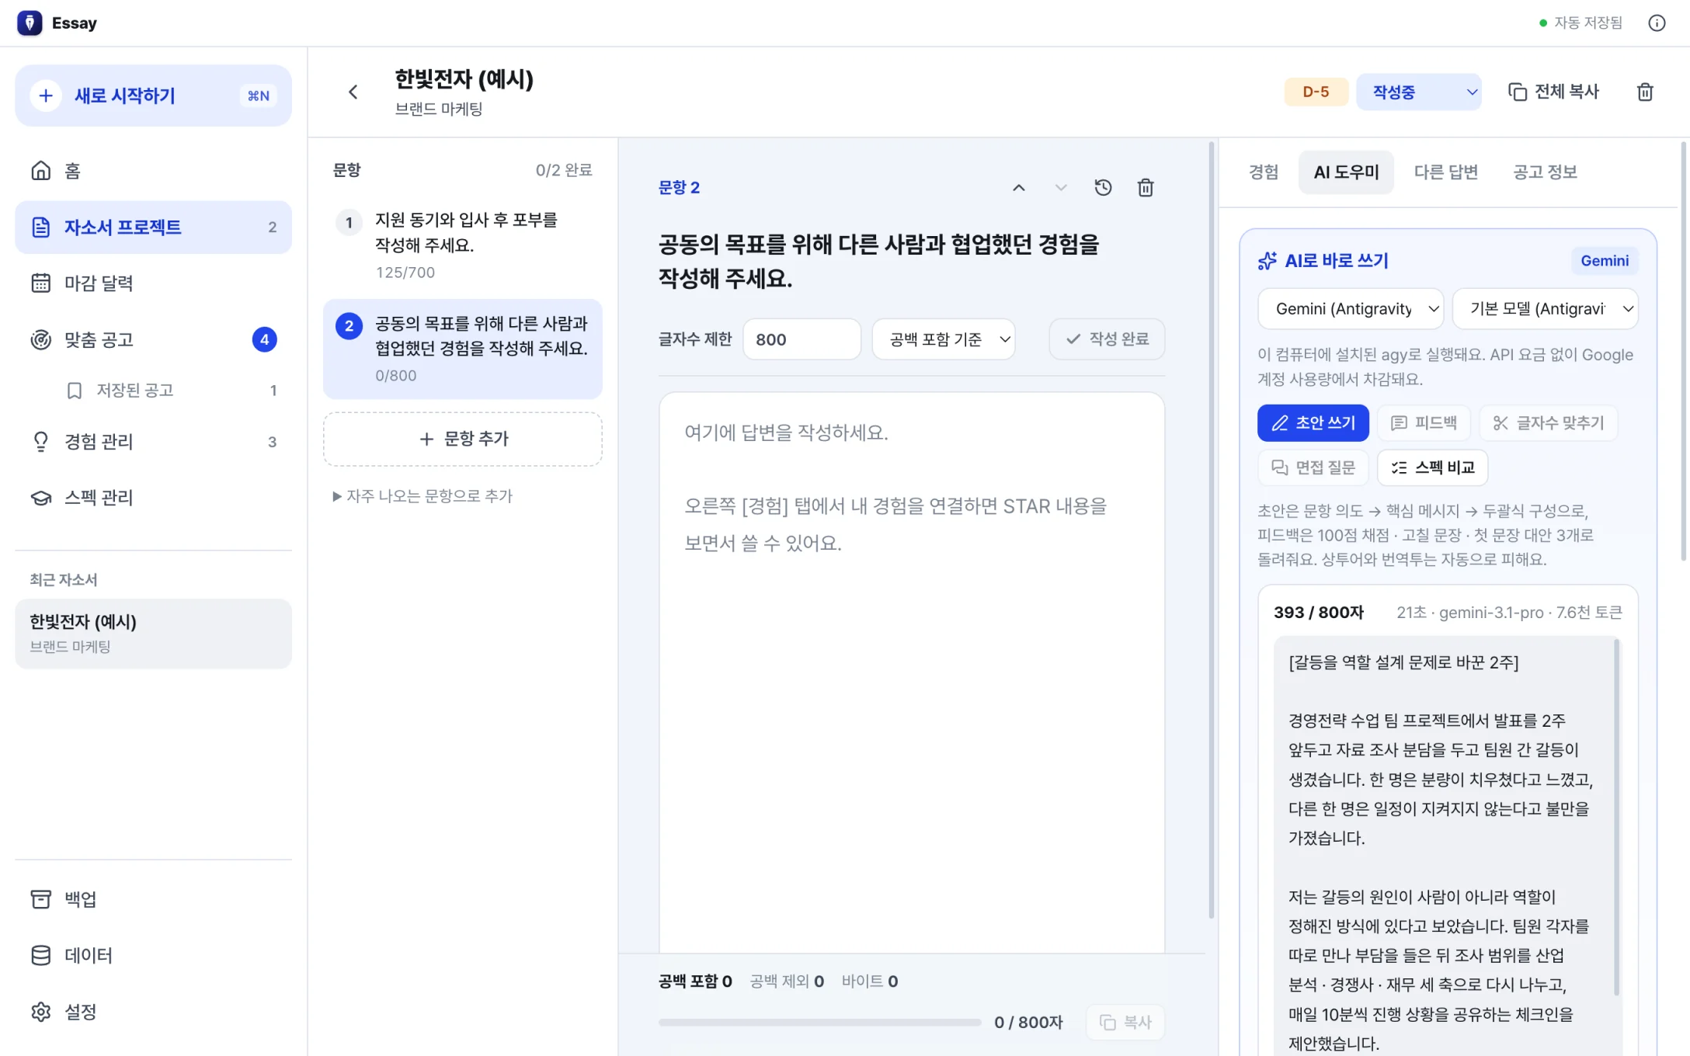
Task: Move to the next 문항 with the down chevron
Action: click(1061, 188)
